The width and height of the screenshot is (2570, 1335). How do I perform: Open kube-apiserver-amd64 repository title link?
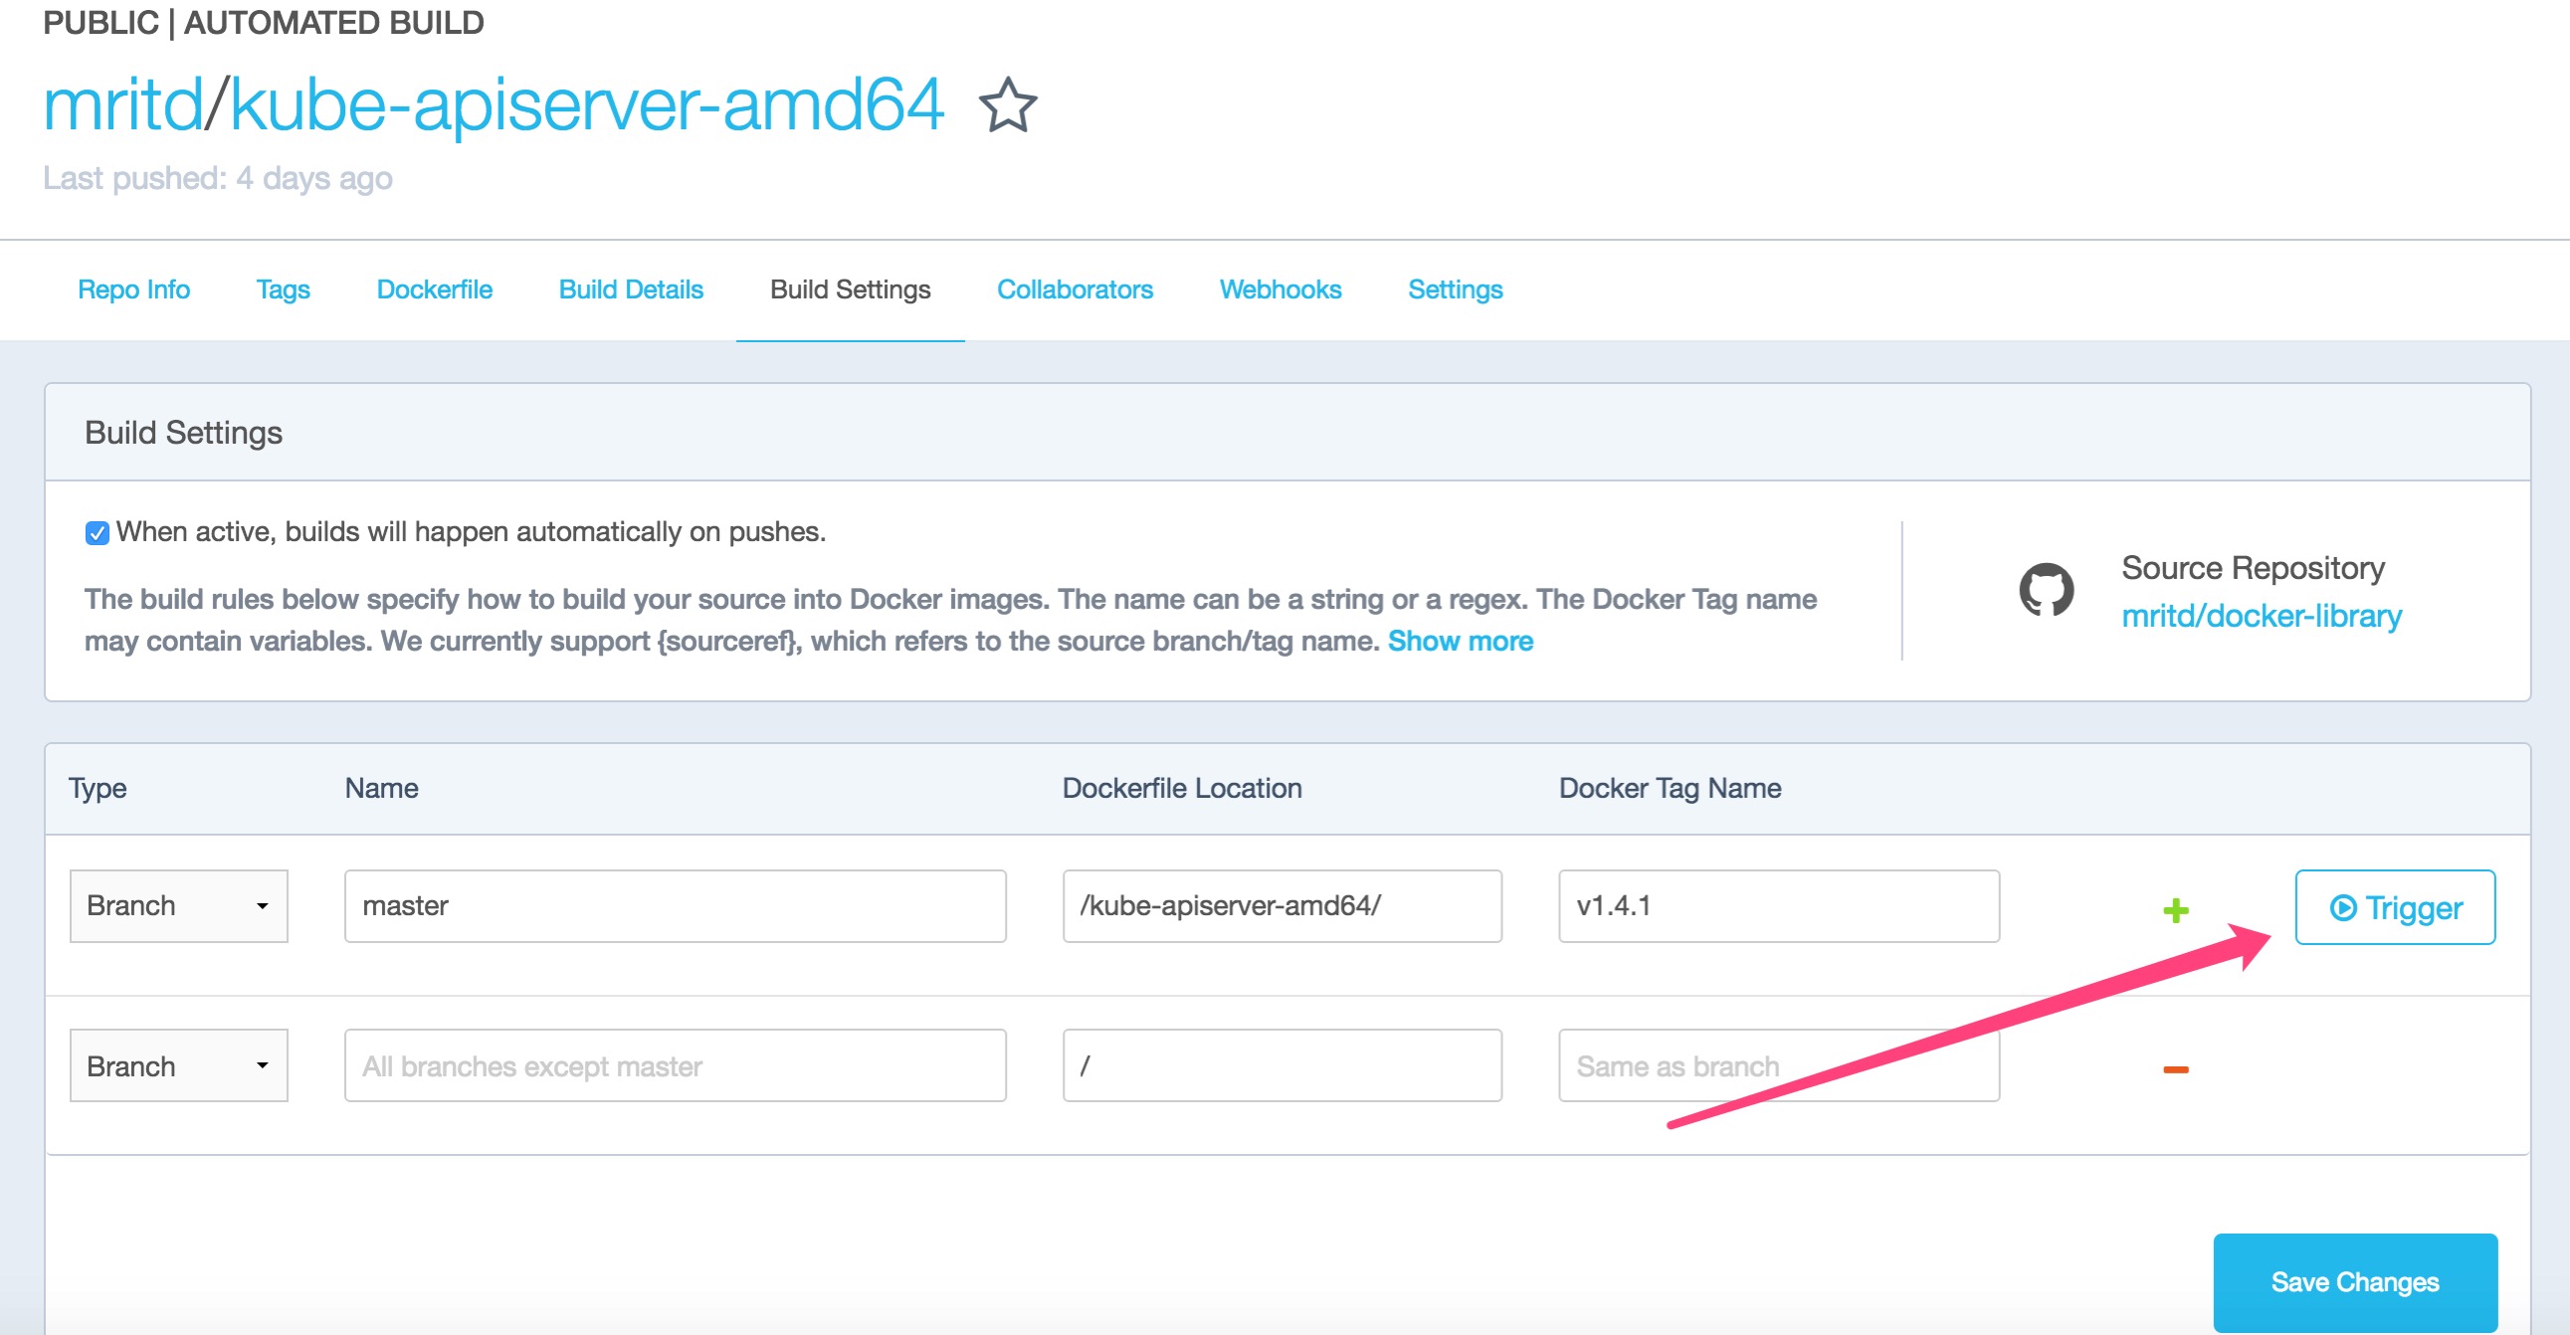587,104
